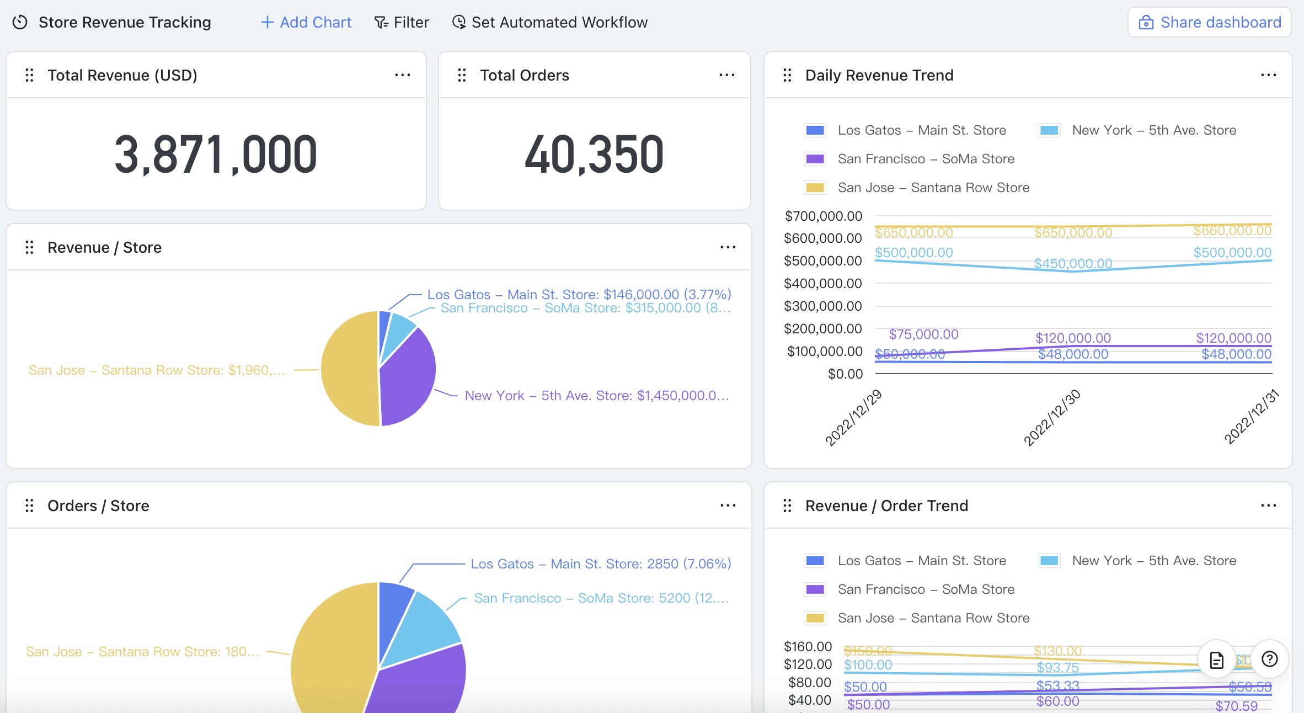This screenshot has height=713, width=1304.
Task: Toggle San Jose legend in Revenue / Order Trend
Action: (917, 618)
